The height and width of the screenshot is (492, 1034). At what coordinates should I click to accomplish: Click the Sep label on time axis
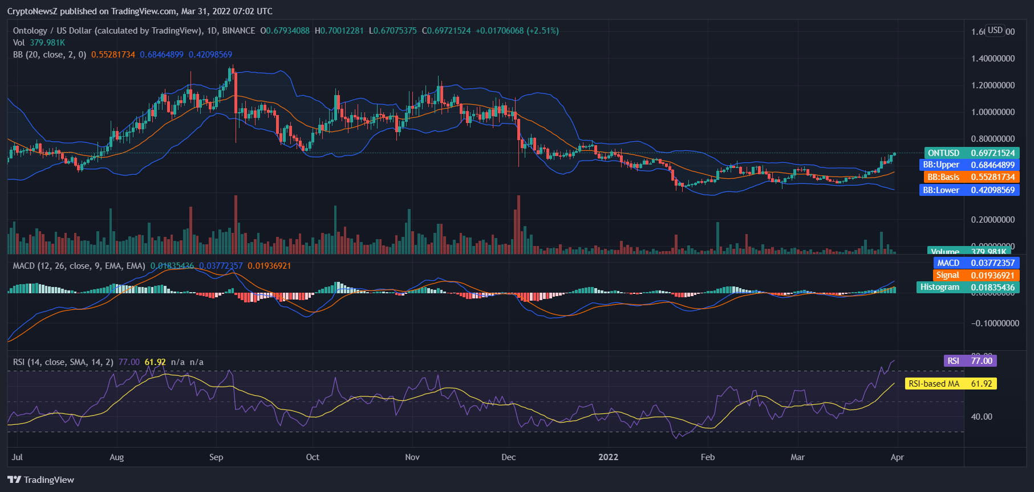coord(216,457)
